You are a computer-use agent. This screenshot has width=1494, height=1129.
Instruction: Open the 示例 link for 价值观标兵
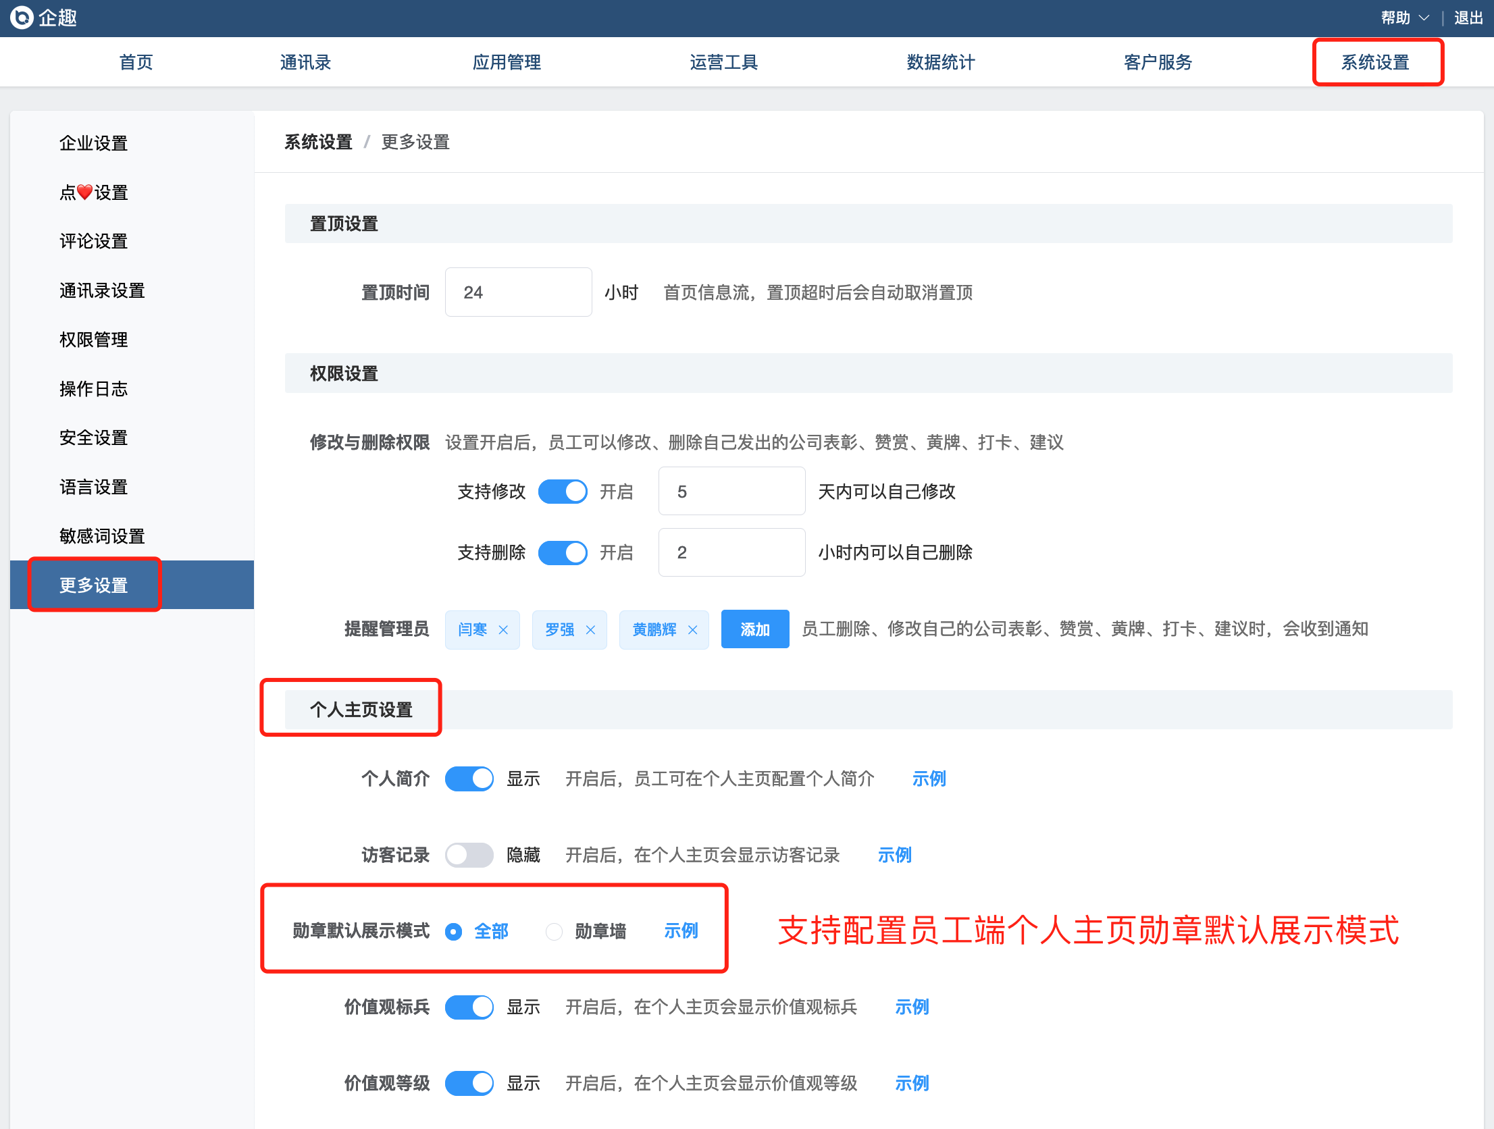coord(912,1007)
